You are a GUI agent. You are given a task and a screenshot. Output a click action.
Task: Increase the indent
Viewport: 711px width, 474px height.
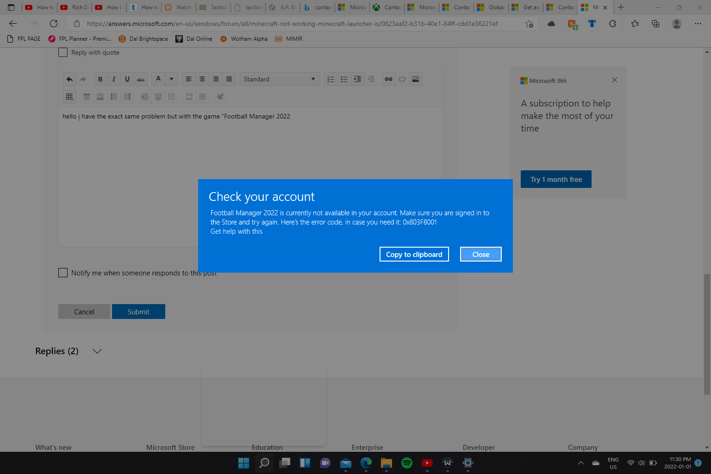(357, 79)
